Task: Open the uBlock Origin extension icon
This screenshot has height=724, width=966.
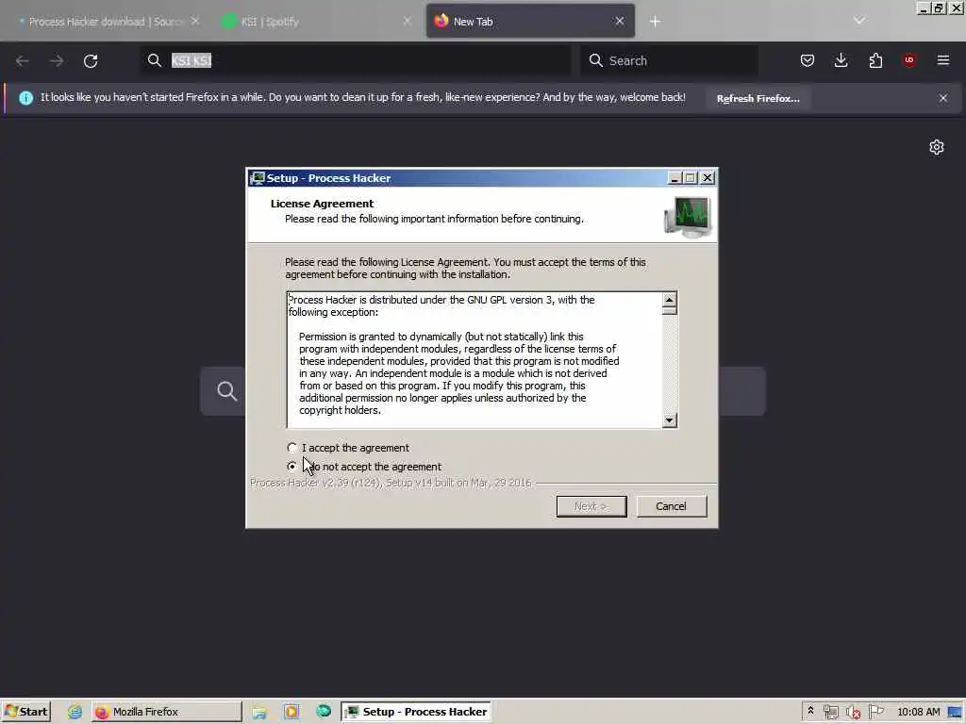Action: coord(909,60)
